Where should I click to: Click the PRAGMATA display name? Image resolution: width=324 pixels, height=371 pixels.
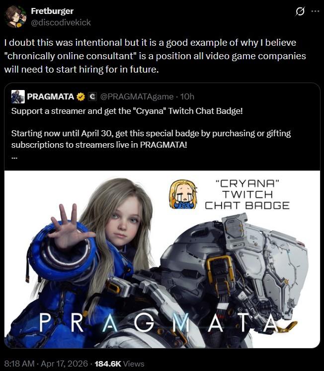(x=50, y=96)
